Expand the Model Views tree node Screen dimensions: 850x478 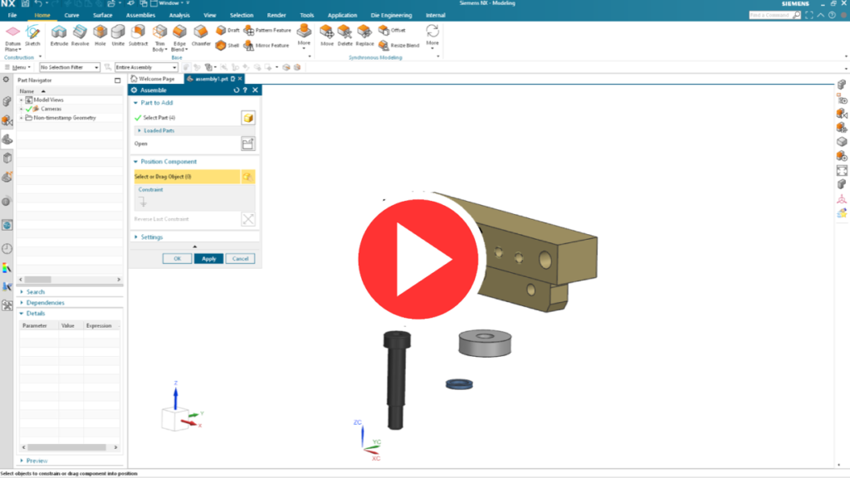tap(22, 100)
